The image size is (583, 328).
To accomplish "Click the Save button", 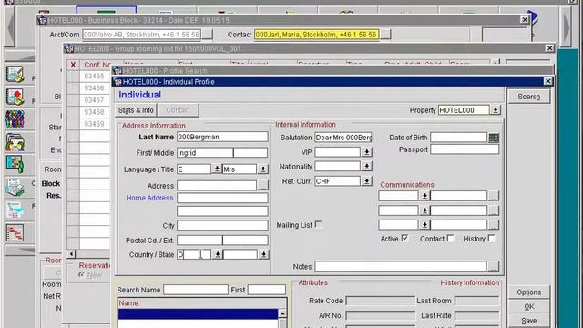I will [528, 321].
